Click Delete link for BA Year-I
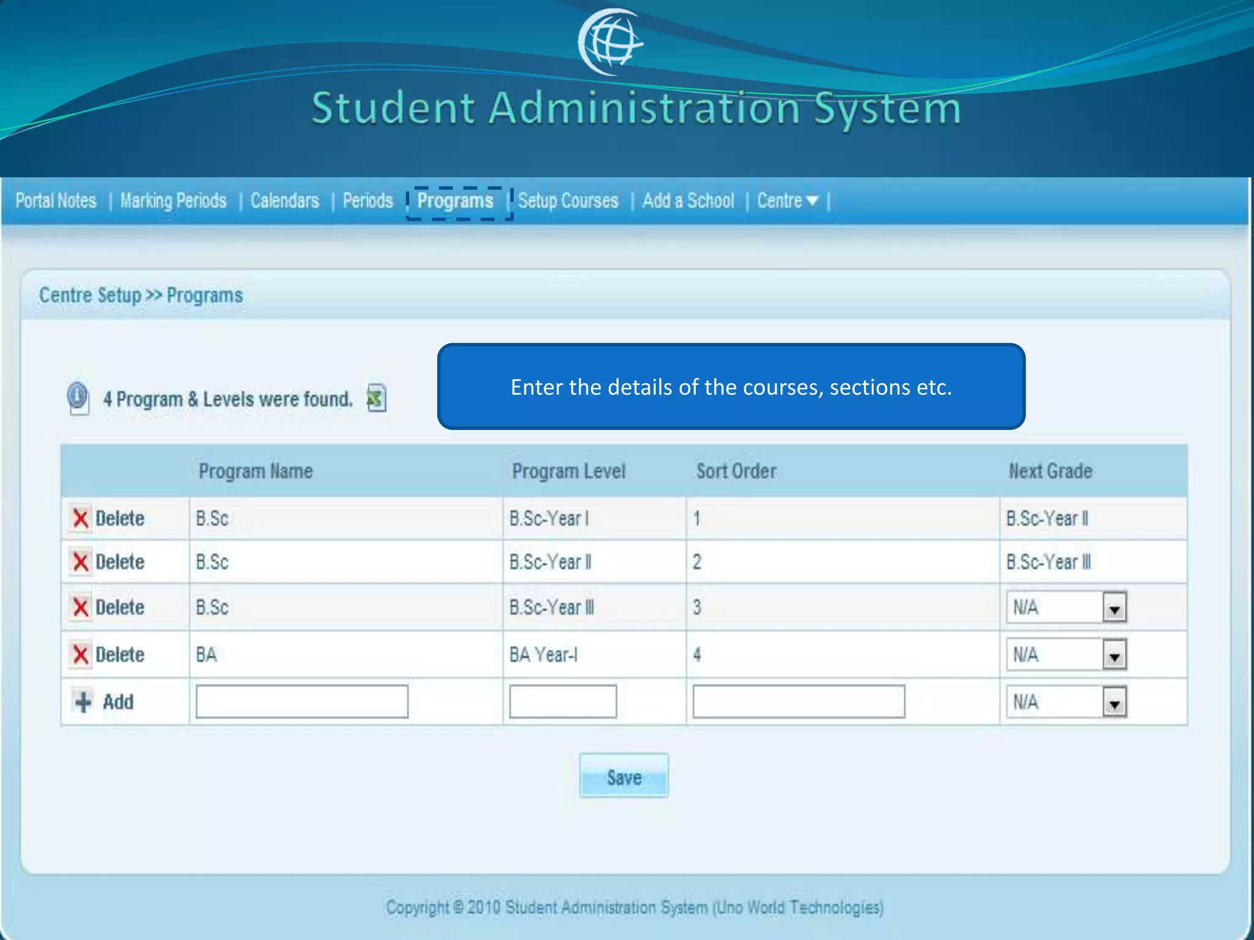Screen dimensions: 1254x940 [119, 654]
